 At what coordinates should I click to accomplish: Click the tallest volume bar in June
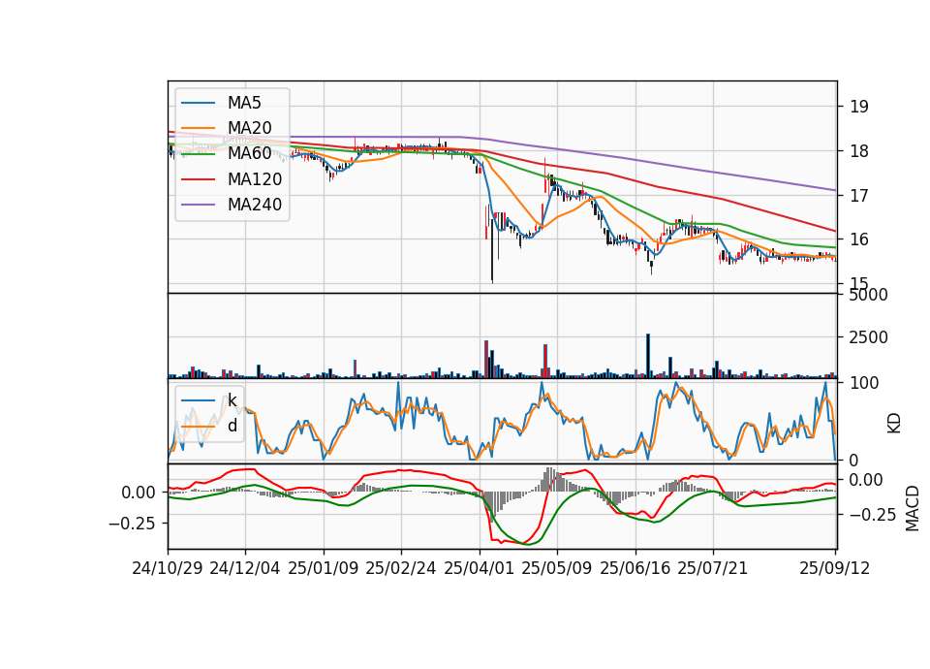648,356
